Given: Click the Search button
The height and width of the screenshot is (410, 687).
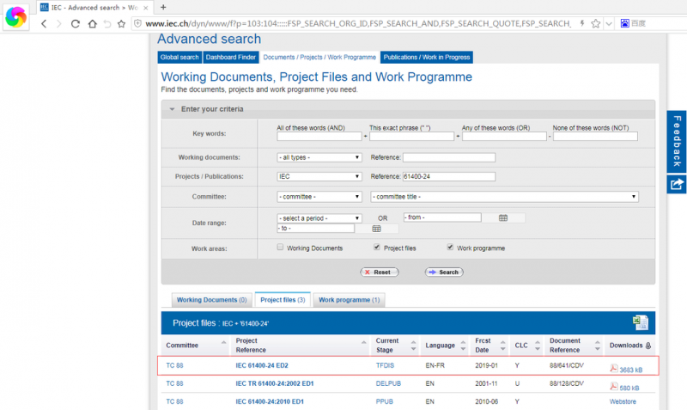Looking at the screenshot, I should point(444,272).
